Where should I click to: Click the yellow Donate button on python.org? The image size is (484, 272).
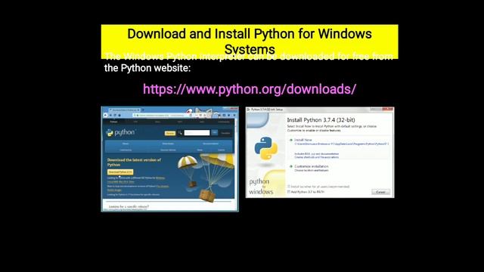(170, 133)
